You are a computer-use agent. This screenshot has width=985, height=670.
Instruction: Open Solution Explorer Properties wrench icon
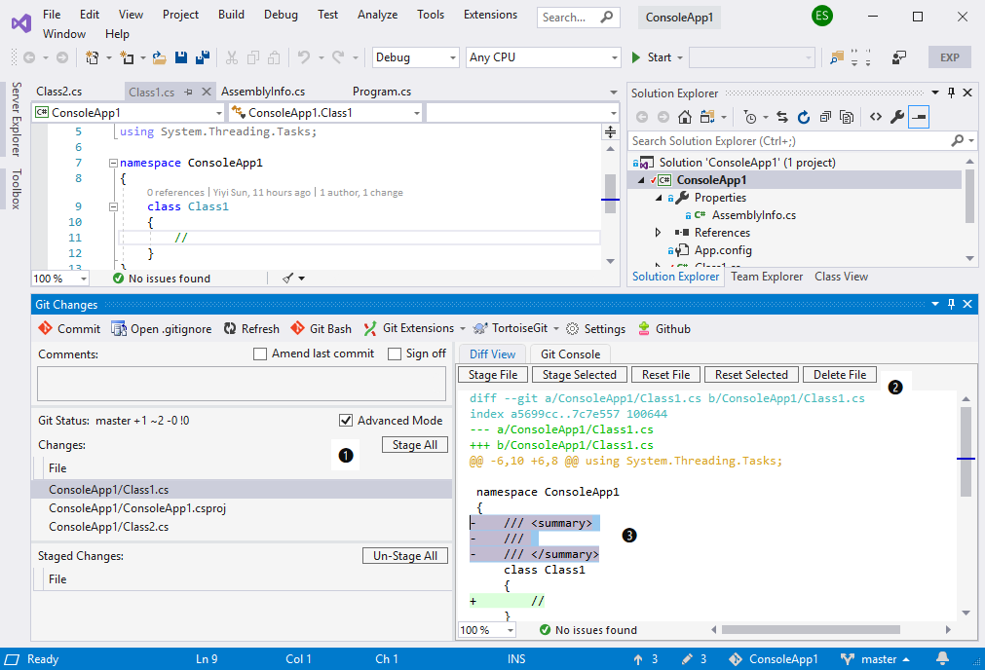(896, 117)
